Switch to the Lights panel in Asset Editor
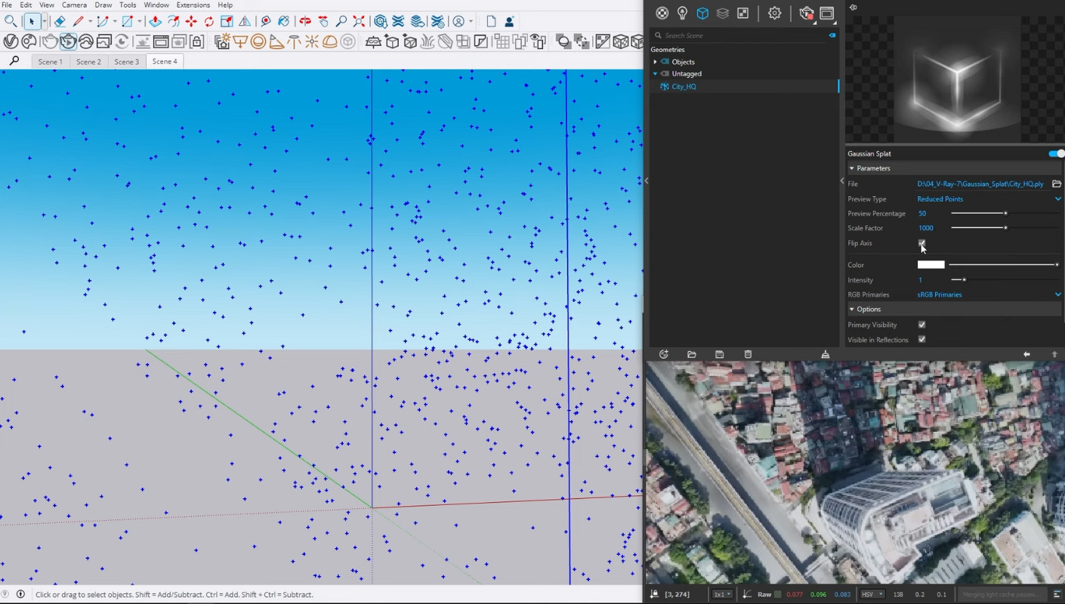 682,13
